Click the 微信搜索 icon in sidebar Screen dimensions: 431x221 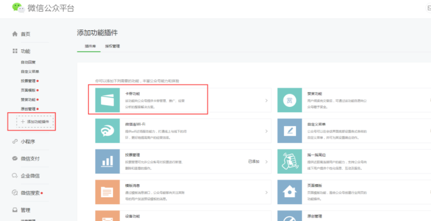coord(15,193)
